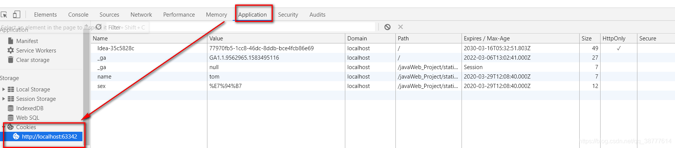Click the refresh cookies icon
Viewport: 675px width, 148px height.
pyautogui.click(x=99, y=27)
